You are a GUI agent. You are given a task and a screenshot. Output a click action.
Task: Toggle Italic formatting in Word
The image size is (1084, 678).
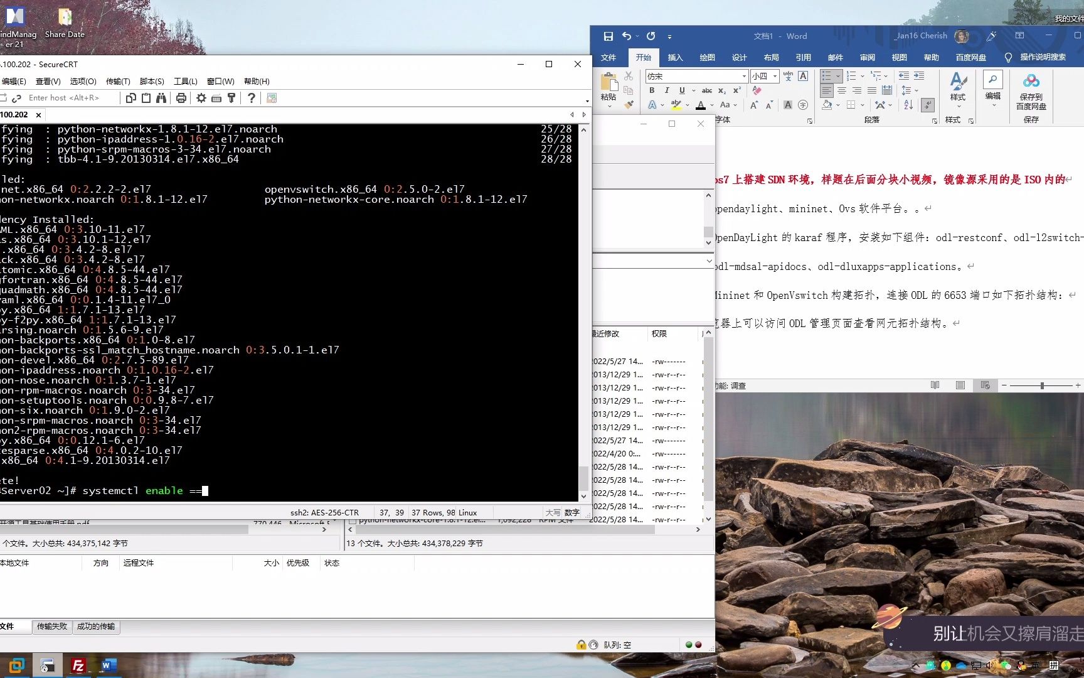(667, 90)
